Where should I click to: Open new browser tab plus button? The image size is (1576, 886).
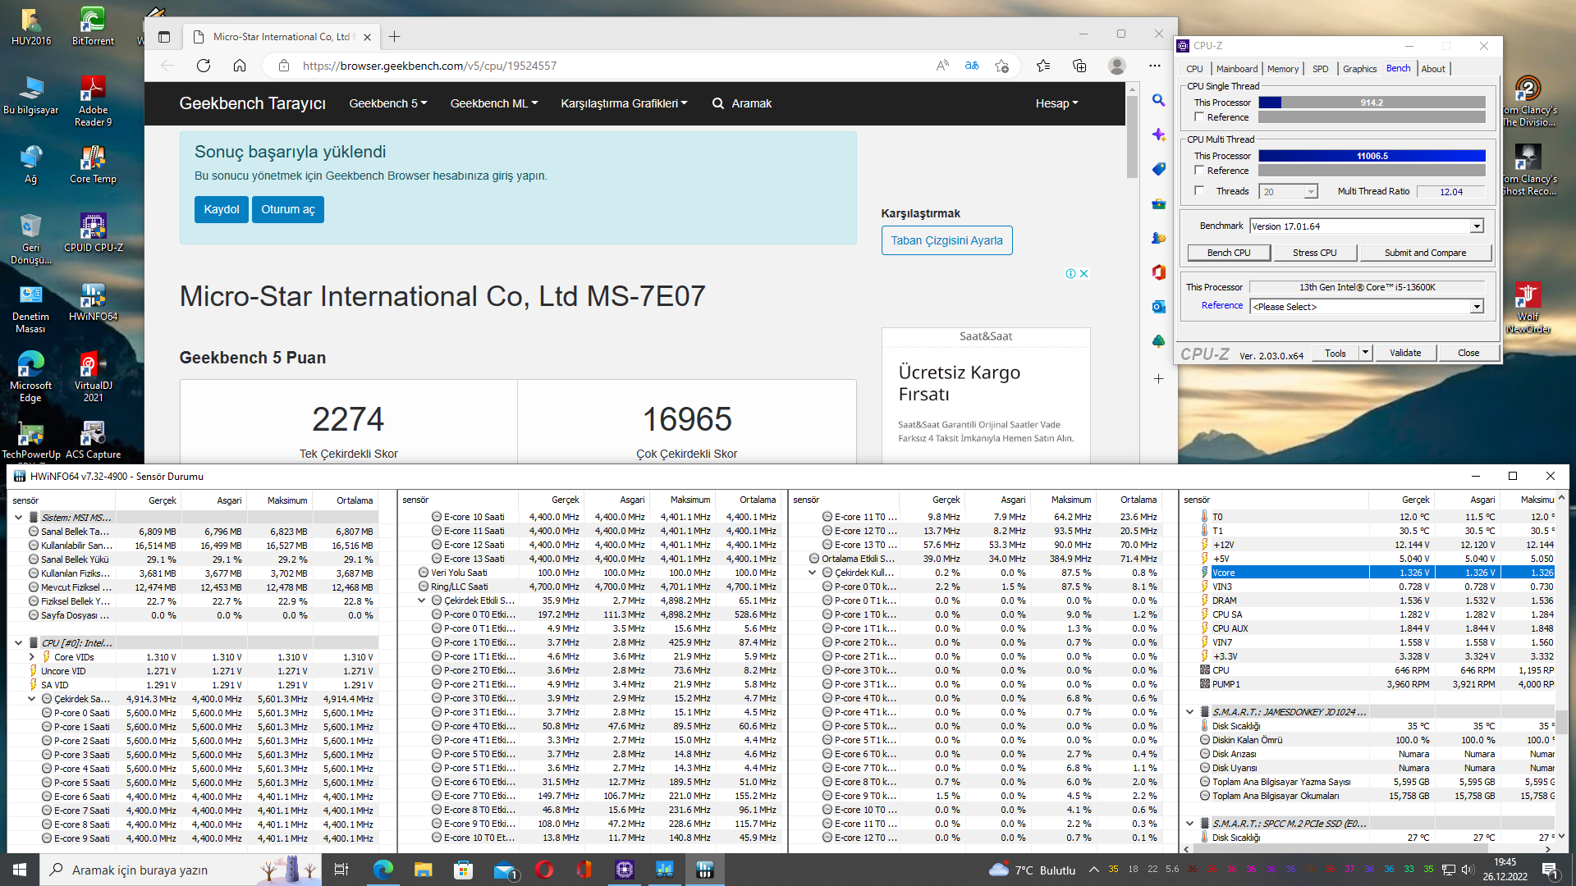[395, 37]
